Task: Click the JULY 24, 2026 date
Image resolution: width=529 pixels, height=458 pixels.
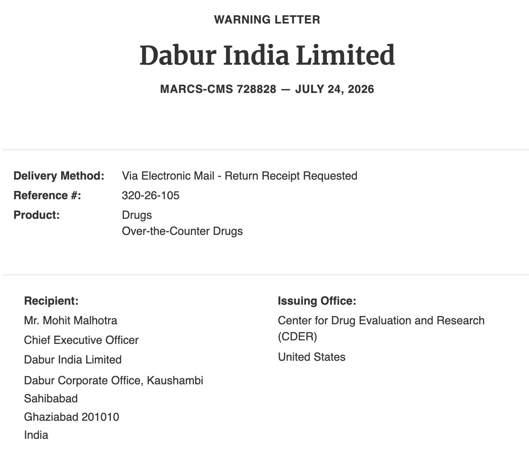Action: [335, 89]
